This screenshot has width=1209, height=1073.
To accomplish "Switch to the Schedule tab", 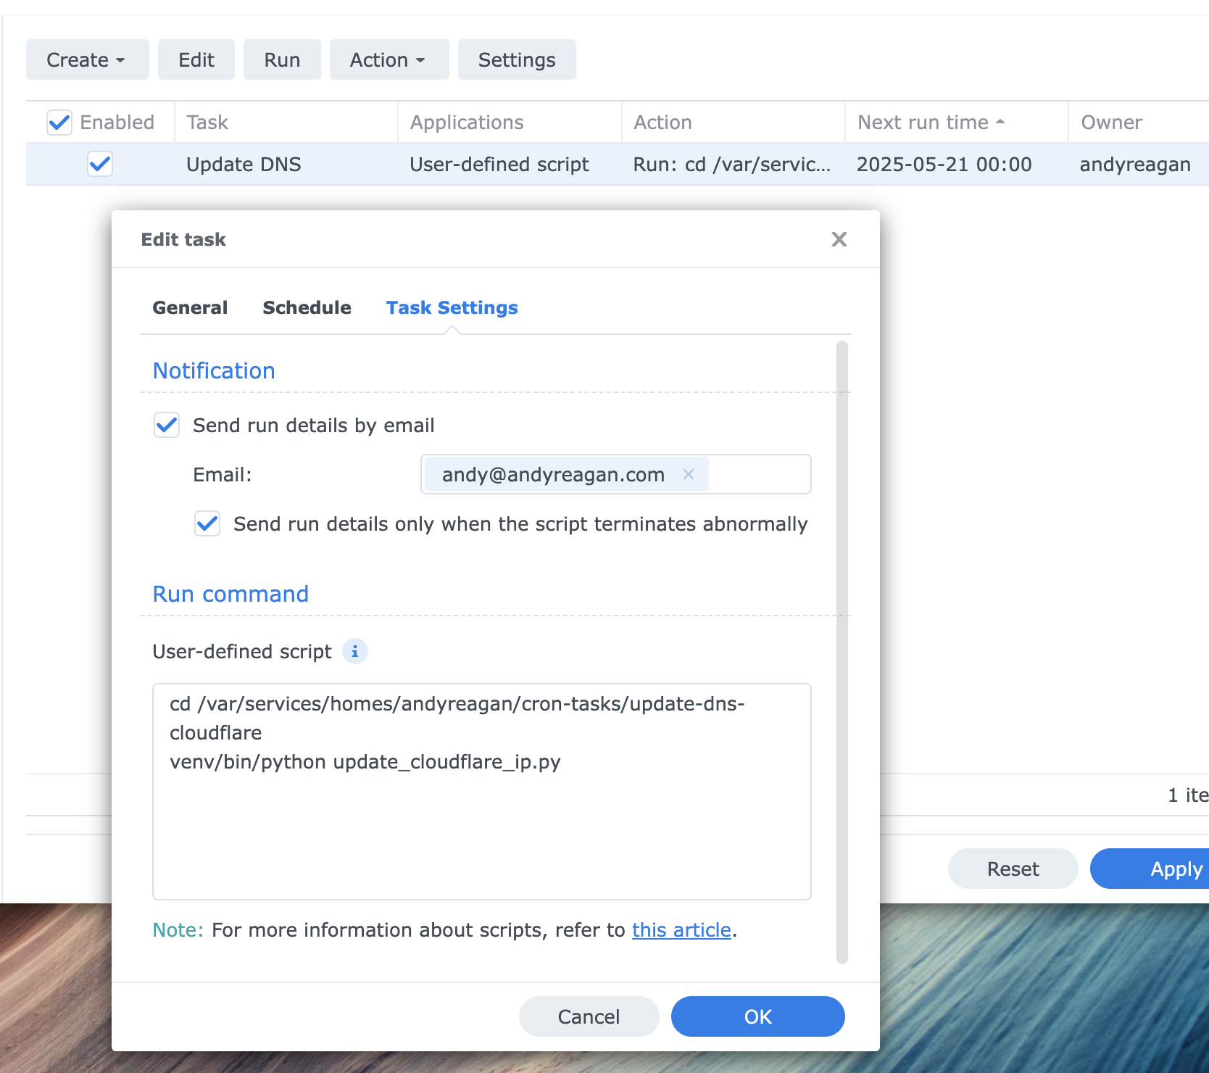I will click(x=307, y=307).
